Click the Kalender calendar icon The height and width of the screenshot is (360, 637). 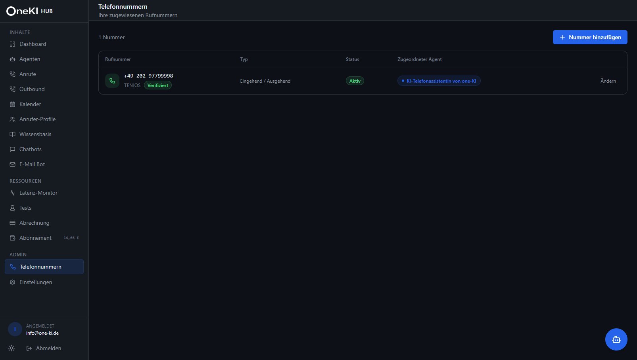12,104
